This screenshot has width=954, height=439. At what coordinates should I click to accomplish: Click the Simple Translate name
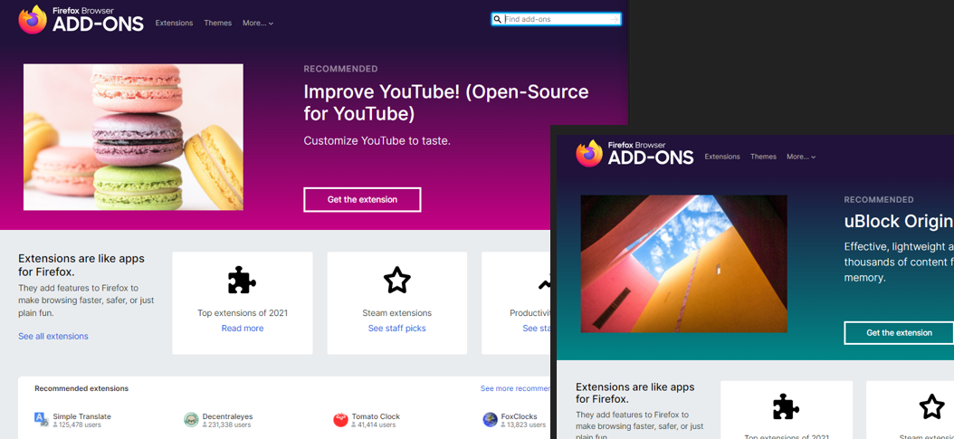click(82, 416)
